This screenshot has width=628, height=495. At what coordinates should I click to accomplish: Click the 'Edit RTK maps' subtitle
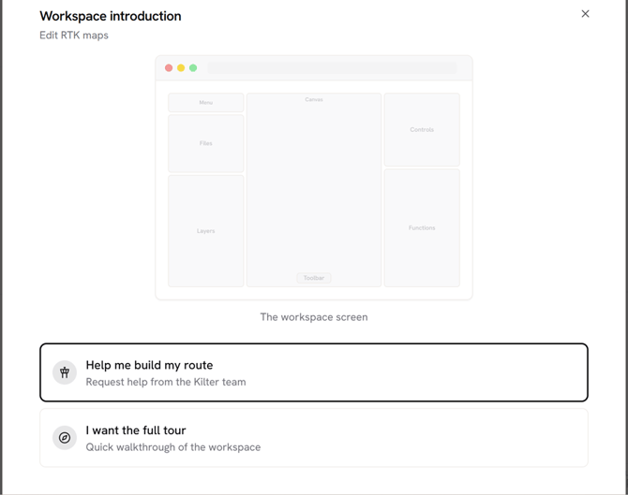pyautogui.click(x=74, y=36)
